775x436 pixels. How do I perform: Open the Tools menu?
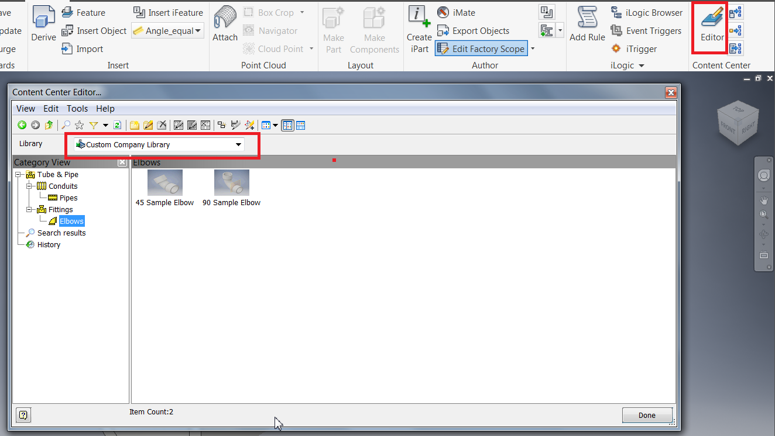click(77, 108)
